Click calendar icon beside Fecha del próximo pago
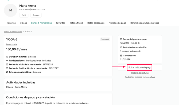Viewport: 179px width, 105px height. coord(121,39)
